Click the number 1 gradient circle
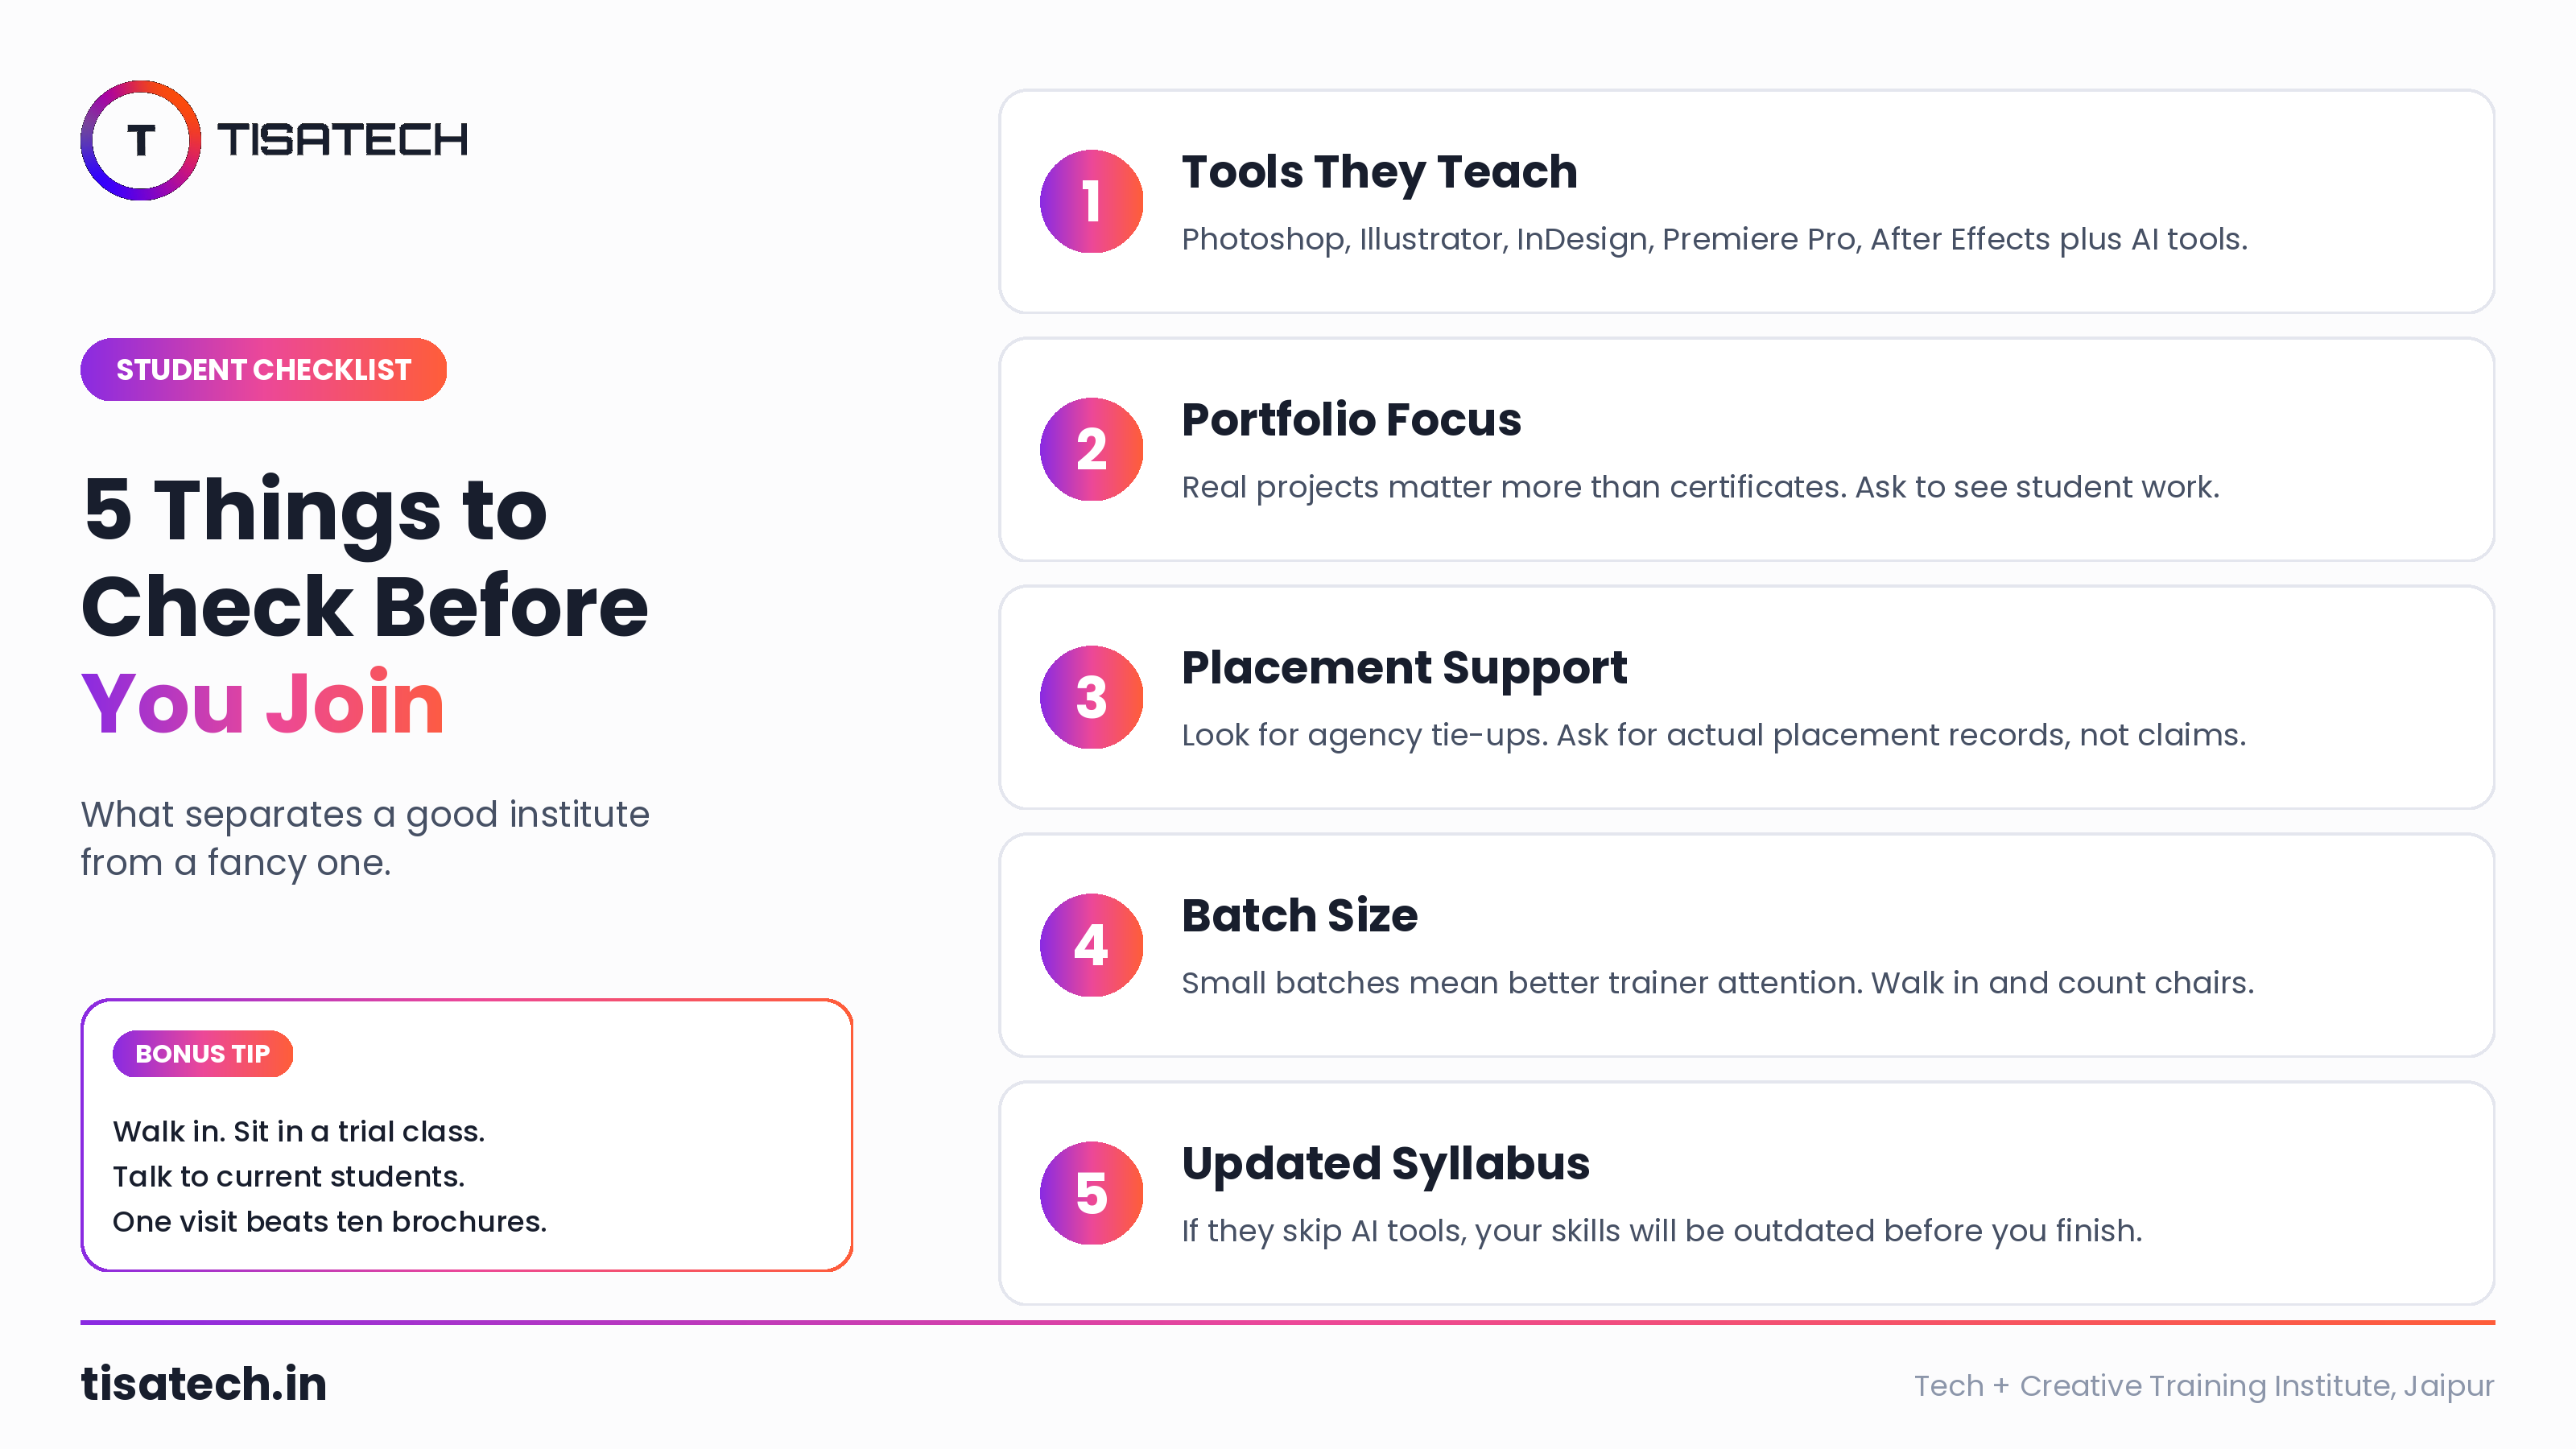Image resolution: width=2576 pixels, height=1449 pixels. point(1091,201)
